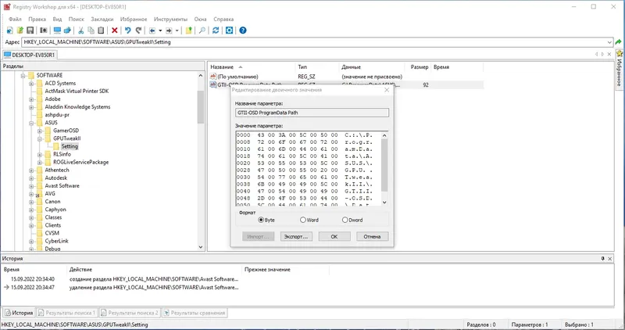This screenshot has width=625, height=330.
Task: Open the Файл menu
Action: point(15,19)
